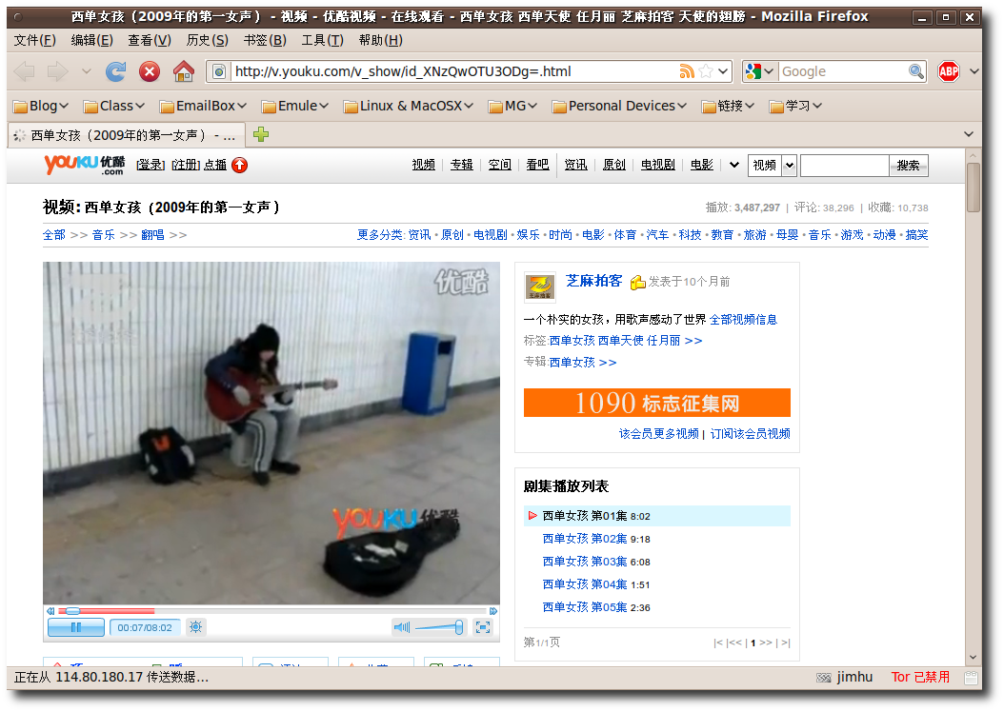Open the 文件(F) menu

[34, 40]
